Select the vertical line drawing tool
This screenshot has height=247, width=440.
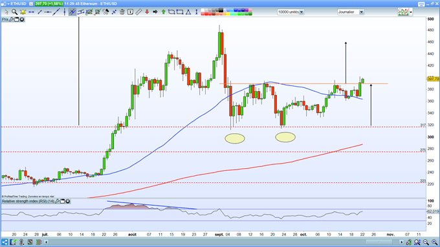[64, 12]
